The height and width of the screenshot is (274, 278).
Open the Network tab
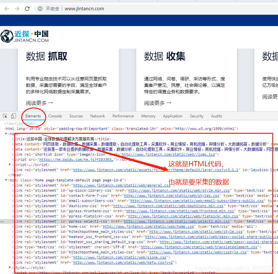point(97,116)
